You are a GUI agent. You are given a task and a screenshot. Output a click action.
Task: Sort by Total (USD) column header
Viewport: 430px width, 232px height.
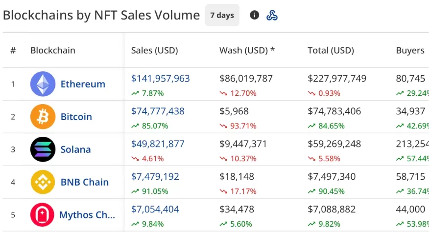[x=331, y=50]
